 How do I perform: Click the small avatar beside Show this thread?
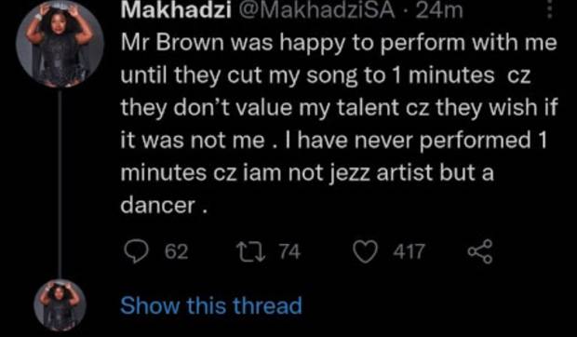coord(60,305)
